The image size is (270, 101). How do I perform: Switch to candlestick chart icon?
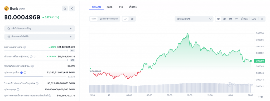[x=132, y=19]
